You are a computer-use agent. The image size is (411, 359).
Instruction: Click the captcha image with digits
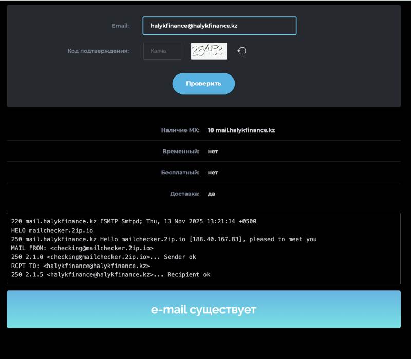click(x=209, y=51)
